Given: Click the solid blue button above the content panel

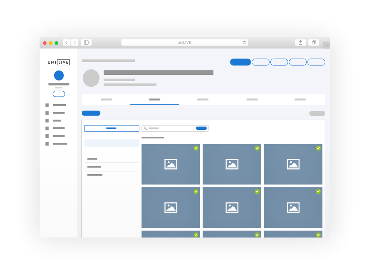Looking at the screenshot, I should [91, 113].
